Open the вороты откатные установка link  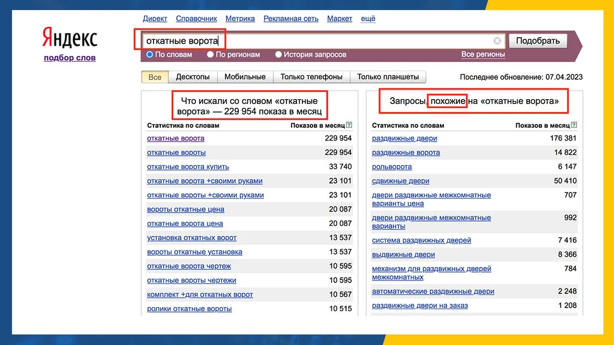tap(195, 252)
